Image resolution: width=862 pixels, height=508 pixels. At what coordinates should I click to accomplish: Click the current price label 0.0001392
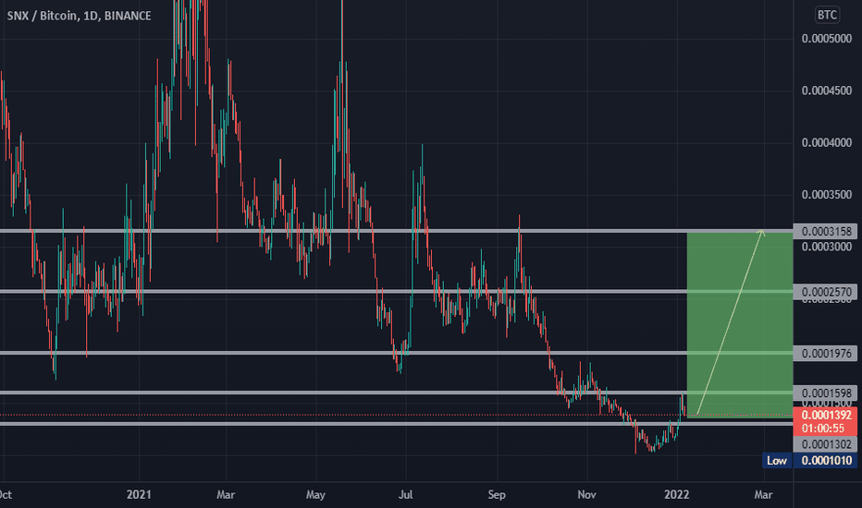pyautogui.click(x=826, y=416)
